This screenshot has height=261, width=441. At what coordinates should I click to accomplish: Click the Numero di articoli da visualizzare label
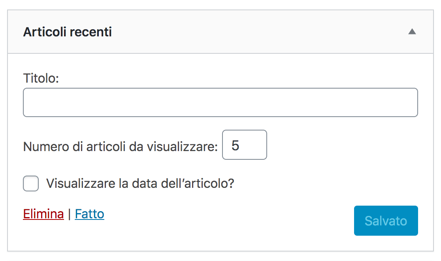[121, 147]
